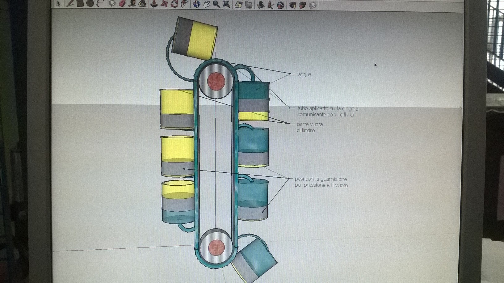Choose the Rectangle drawing tool
The height and width of the screenshot is (283, 504).
pyautogui.click(x=80, y=3)
